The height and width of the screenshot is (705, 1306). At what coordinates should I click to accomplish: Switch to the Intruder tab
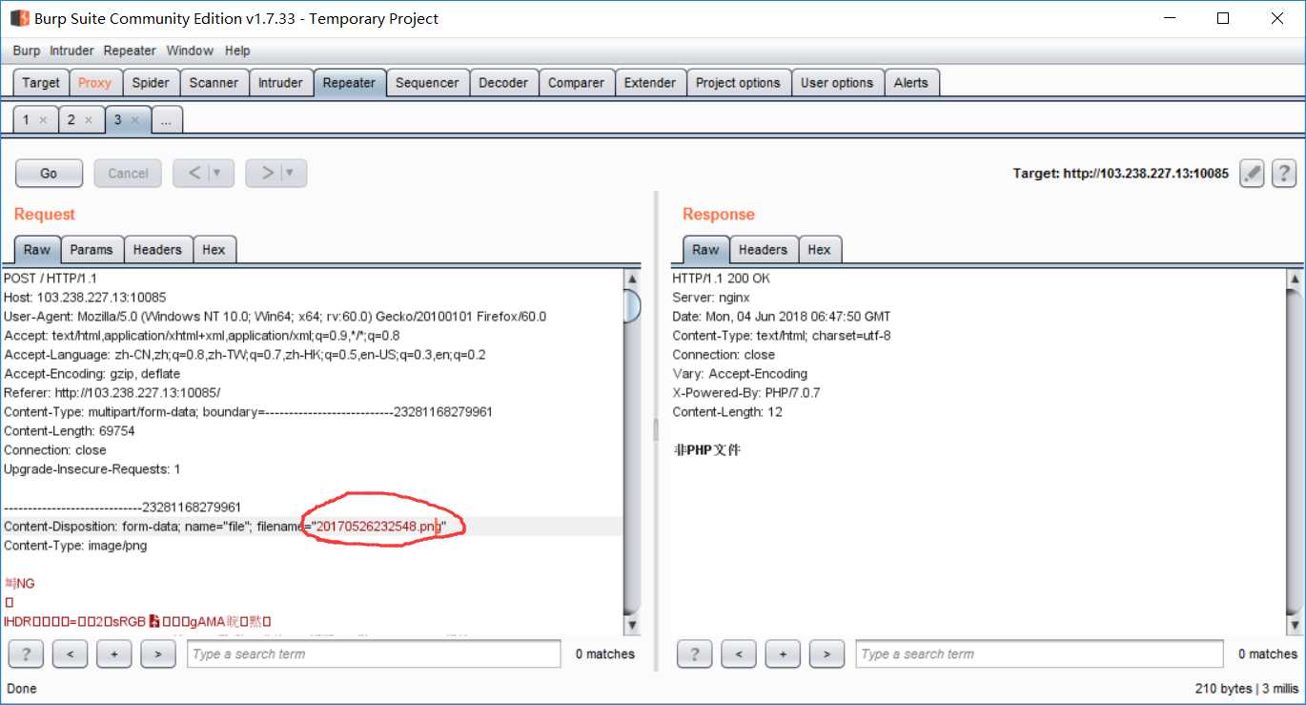point(280,83)
